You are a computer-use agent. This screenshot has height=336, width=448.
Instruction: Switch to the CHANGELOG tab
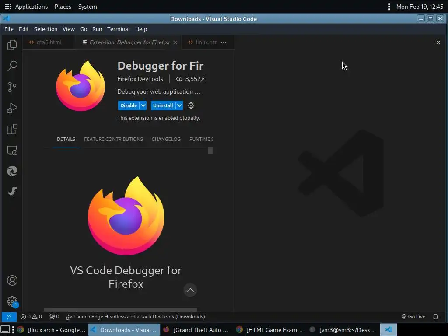166,139
